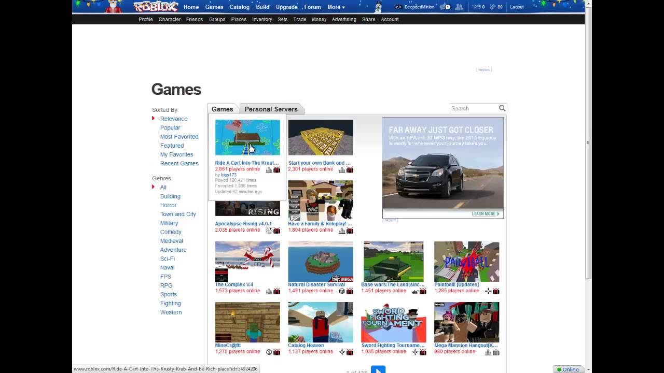Click genre icon for MineCr@ft!
Viewport: 664px width, 373px height.
click(269, 352)
